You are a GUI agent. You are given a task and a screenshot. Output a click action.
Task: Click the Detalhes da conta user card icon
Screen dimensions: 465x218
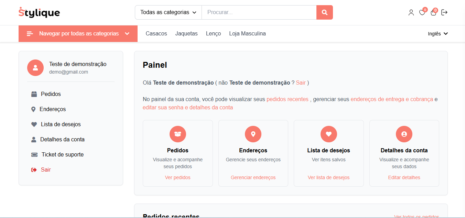click(404, 134)
